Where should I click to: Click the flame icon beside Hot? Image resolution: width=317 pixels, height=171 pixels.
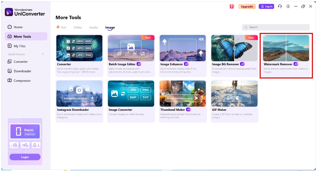(58, 27)
